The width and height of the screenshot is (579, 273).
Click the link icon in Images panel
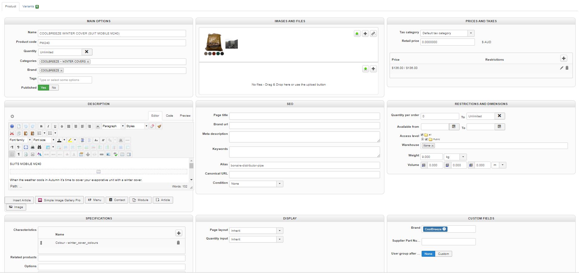(373, 34)
